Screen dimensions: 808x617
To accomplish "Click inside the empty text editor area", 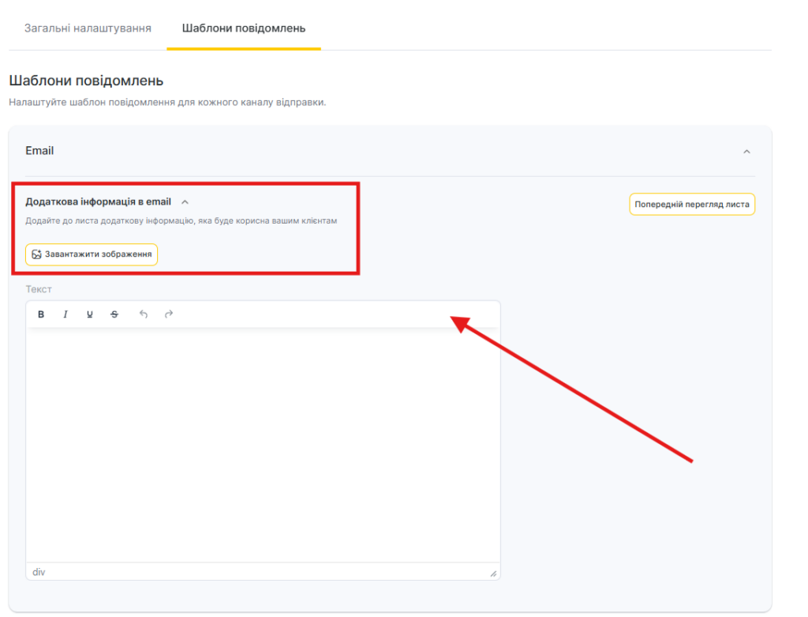I will click(263, 442).
